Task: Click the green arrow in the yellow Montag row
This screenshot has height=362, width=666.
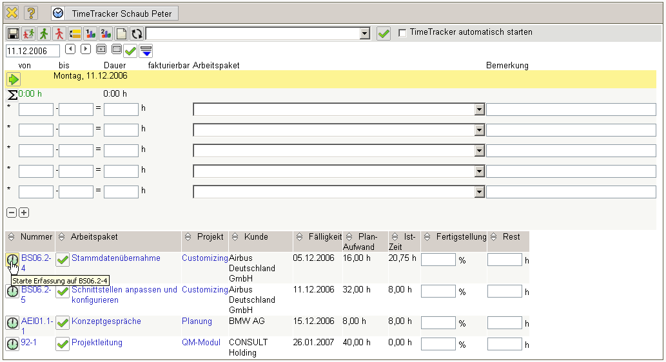Action: click(14, 79)
